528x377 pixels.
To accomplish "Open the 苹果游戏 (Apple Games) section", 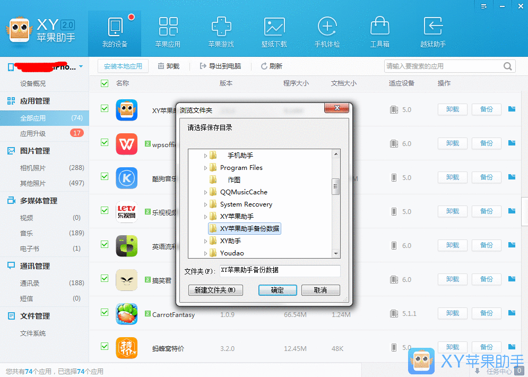I will (x=221, y=32).
